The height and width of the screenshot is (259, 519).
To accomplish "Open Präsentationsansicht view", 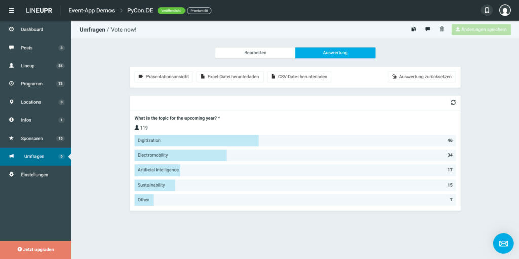I will pos(164,77).
